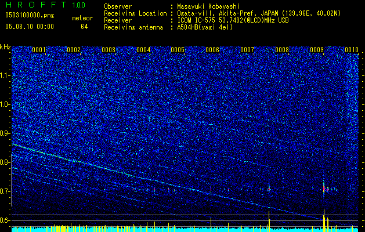This screenshot has width=365, height=232.
Task: Click time marker 0010
Action: click(x=352, y=50)
